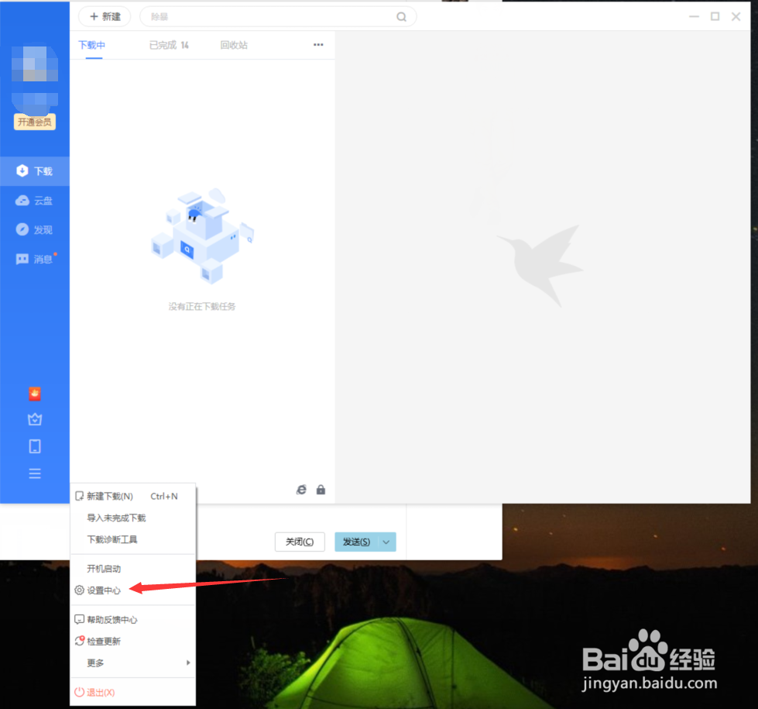Click the 新建 new task button

tap(105, 16)
